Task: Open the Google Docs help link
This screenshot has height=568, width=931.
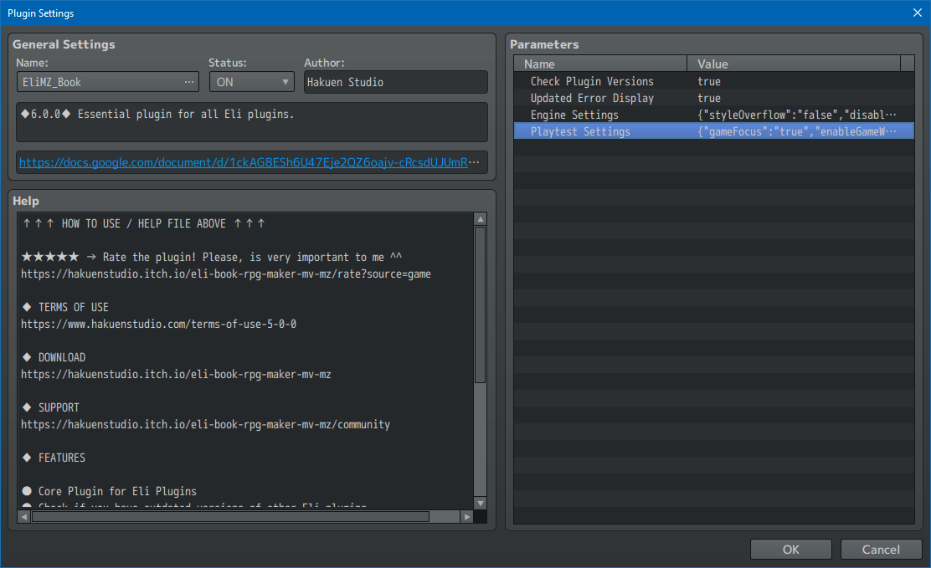Action: tap(244, 162)
